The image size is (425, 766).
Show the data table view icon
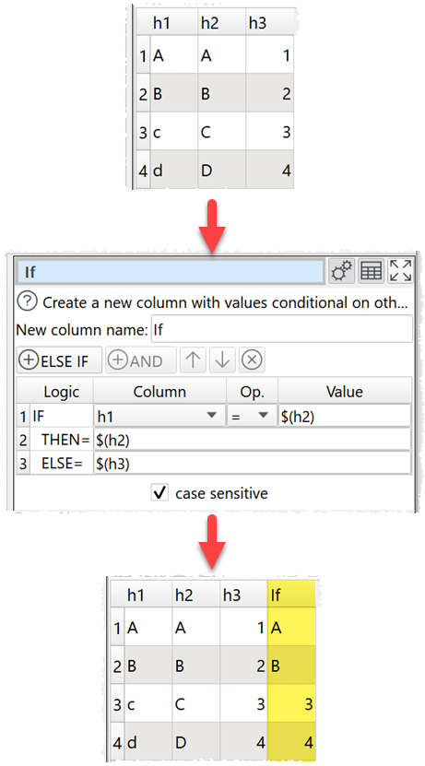point(371,271)
